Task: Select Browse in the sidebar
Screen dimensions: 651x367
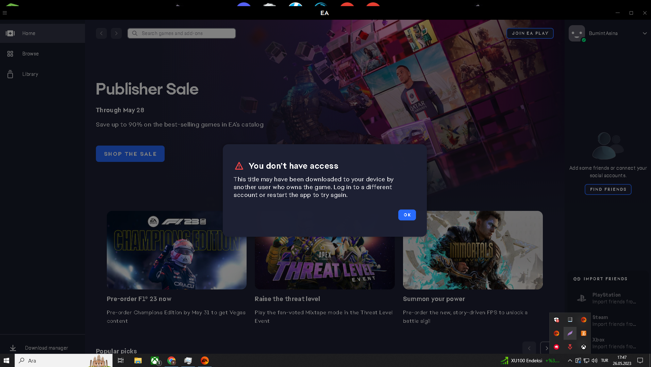Action: [x=43, y=54]
